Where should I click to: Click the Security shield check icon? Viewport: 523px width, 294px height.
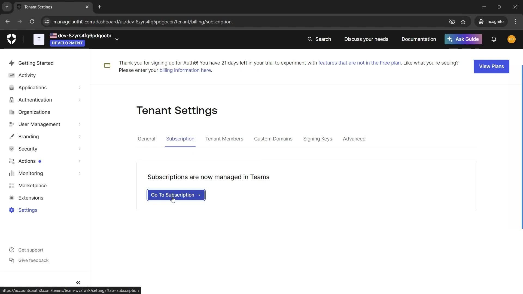(x=11, y=149)
